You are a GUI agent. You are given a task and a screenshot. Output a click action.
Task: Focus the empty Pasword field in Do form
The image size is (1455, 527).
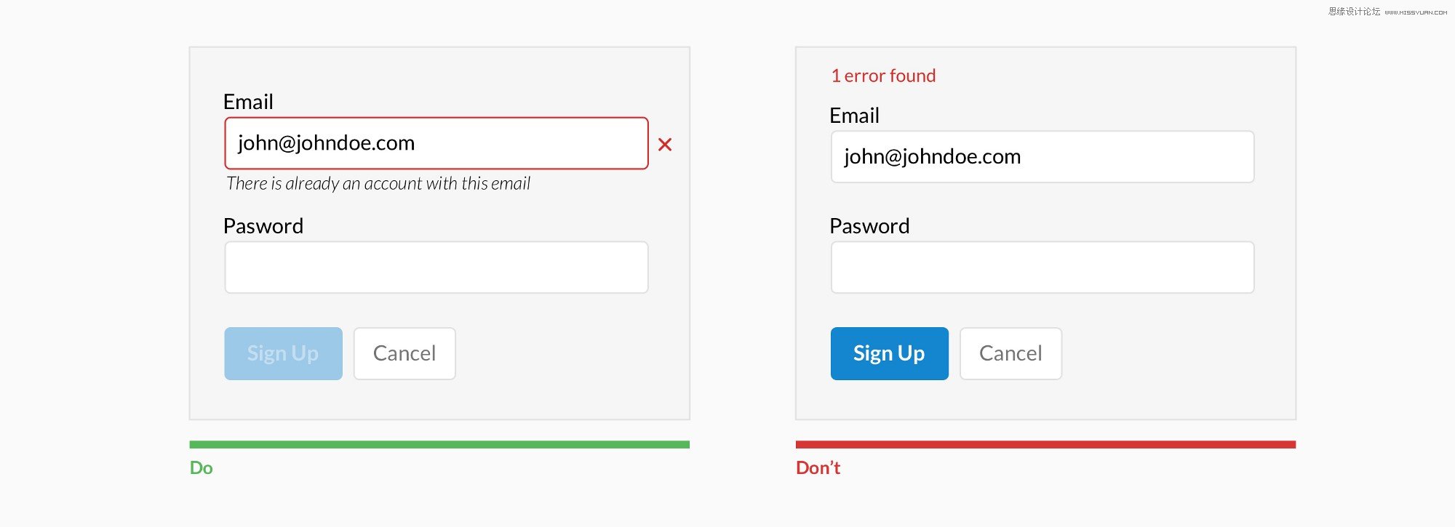click(436, 267)
